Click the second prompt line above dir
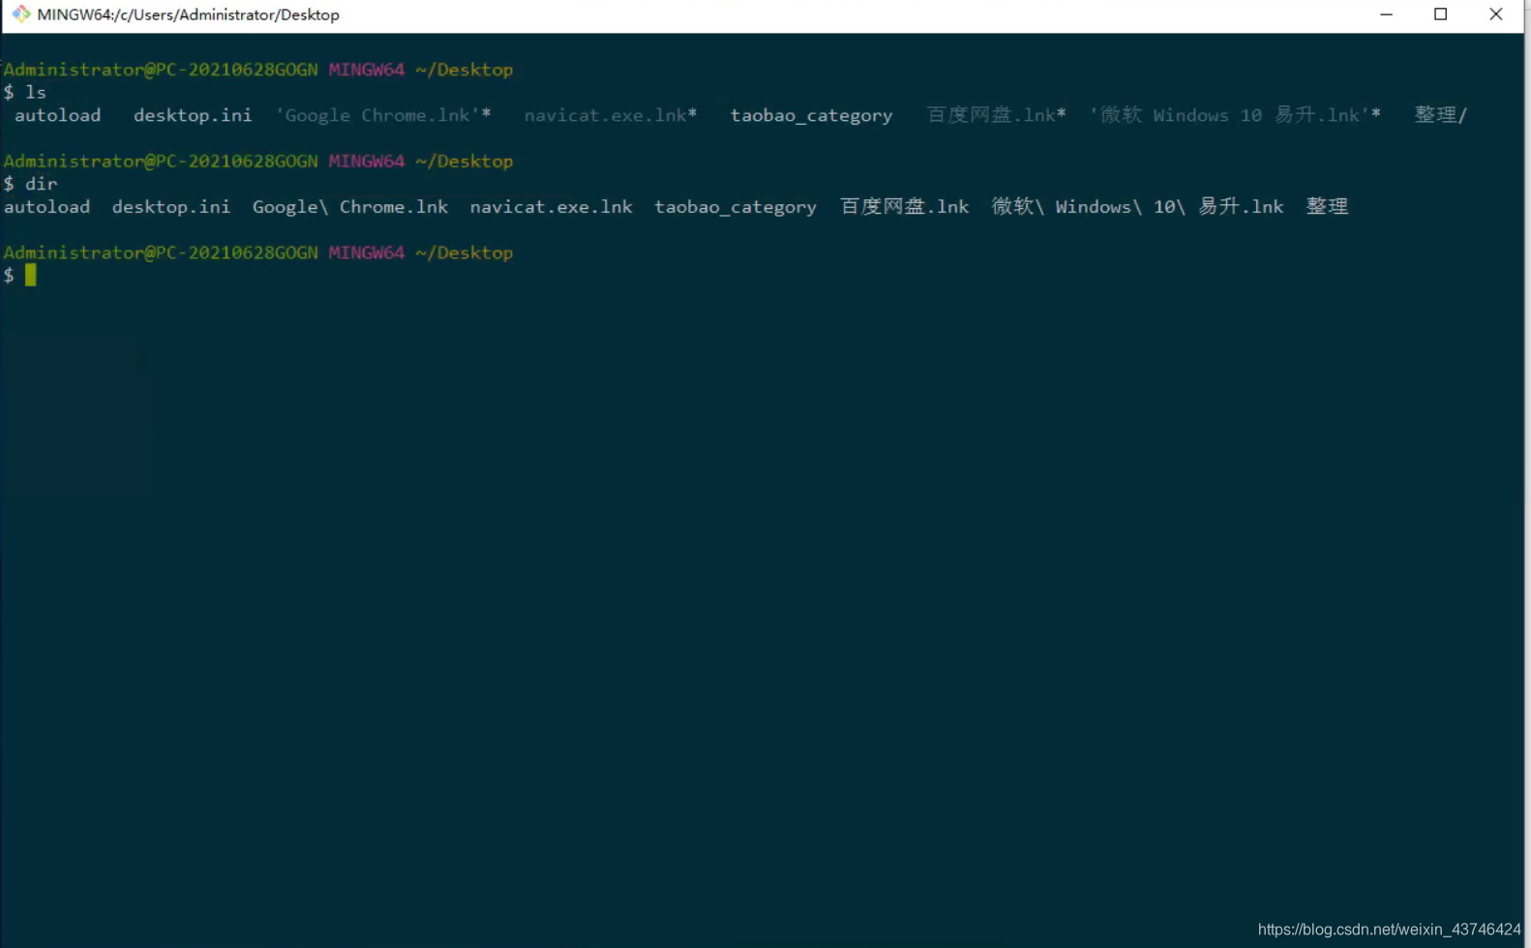 coord(258,161)
